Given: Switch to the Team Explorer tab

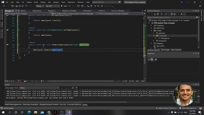Looking at the screenshot, I should point(176,50).
